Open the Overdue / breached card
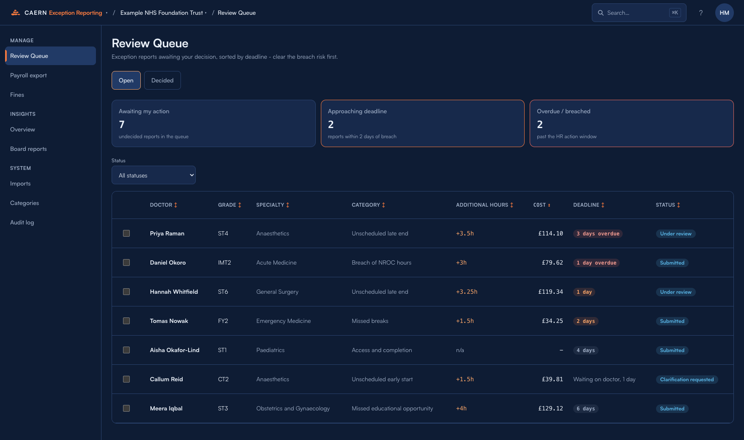The image size is (744, 440). (632, 123)
